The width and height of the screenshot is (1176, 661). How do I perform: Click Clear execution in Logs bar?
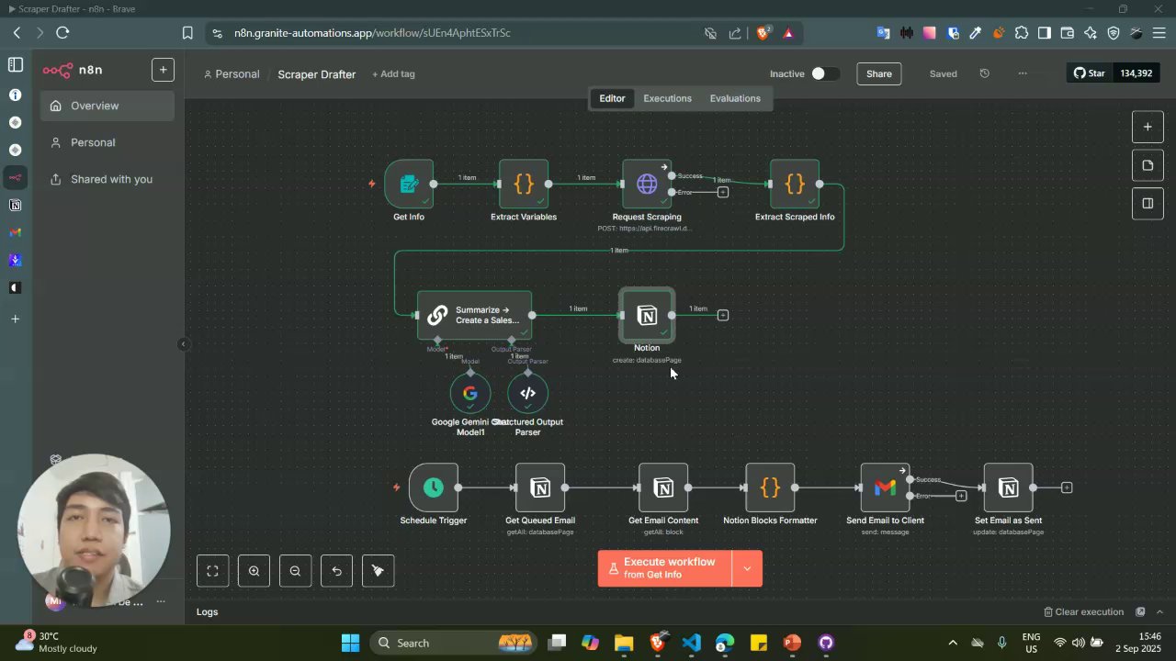coord(1084,612)
